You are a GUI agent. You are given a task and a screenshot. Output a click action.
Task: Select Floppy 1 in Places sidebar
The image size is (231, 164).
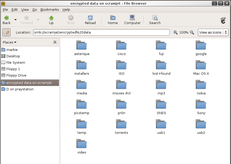[30, 69]
